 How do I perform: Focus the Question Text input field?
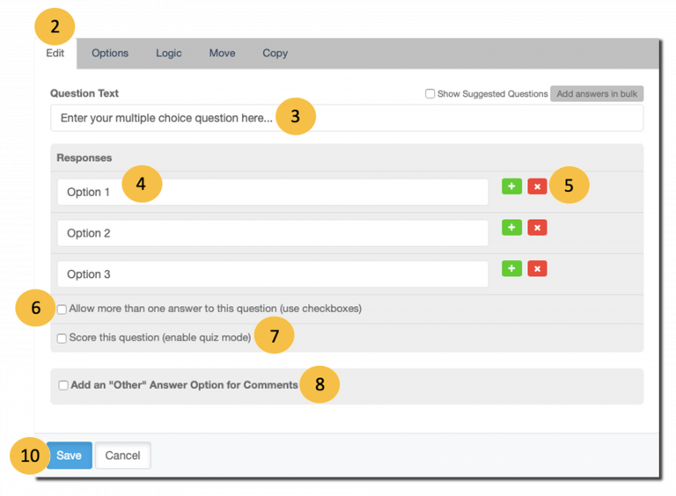click(347, 118)
